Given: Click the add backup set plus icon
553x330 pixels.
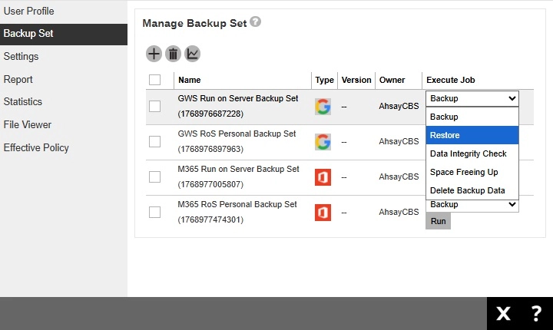Looking at the screenshot, I should tap(154, 54).
